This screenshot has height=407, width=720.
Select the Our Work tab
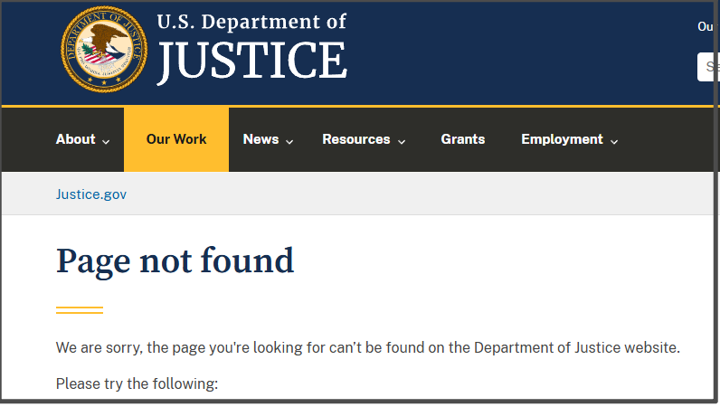(x=176, y=139)
